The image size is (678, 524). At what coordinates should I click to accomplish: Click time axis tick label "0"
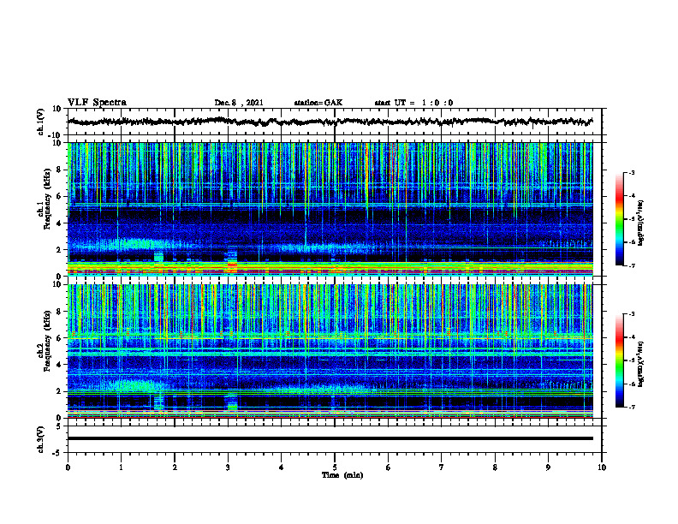click(68, 467)
